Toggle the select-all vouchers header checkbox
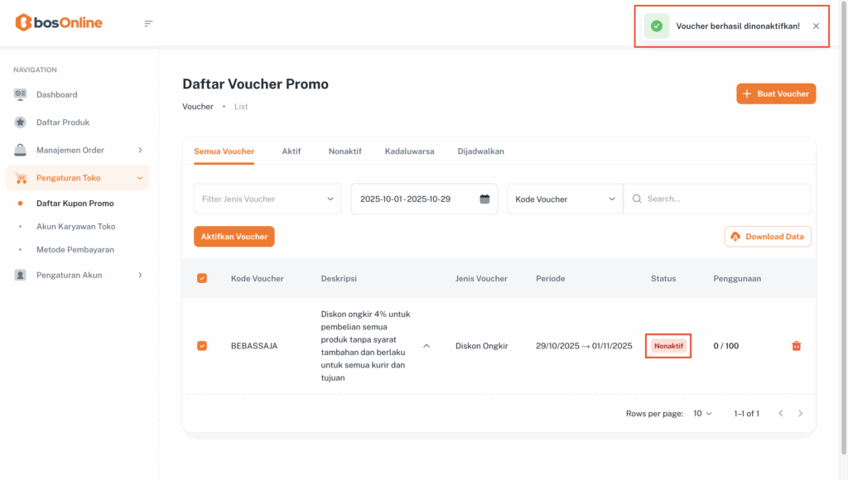This screenshot has width=848, height=480. tap(202, 279)
